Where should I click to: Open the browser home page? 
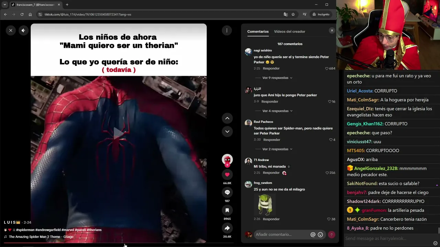[x=30, y=14]
